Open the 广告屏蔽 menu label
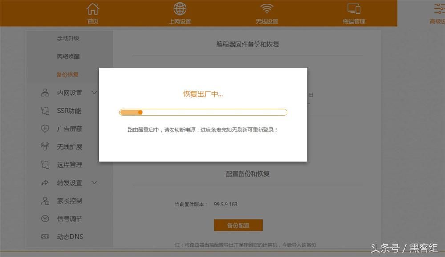This screenshot has width=445, height=257. click(69, 129)
